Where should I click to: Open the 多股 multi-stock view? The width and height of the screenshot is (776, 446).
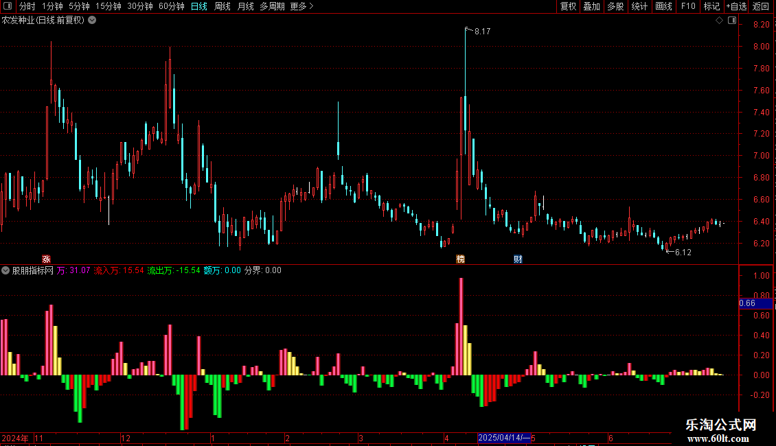(x=615, y=6)
